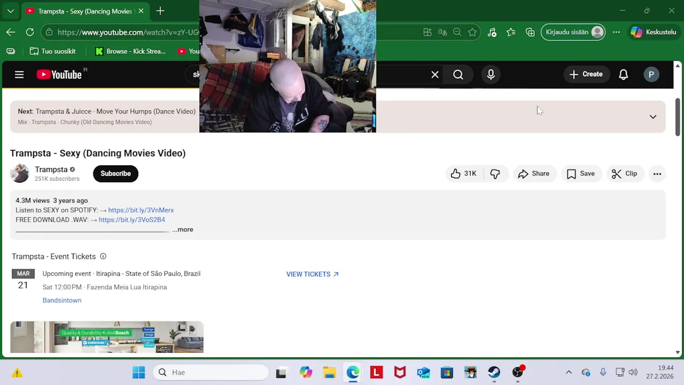Open the Favorites list toolbar icon
Screen dimensions: 684x385
click(511, 32)
